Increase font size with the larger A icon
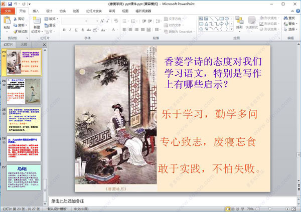 click(x=102, y=21)
